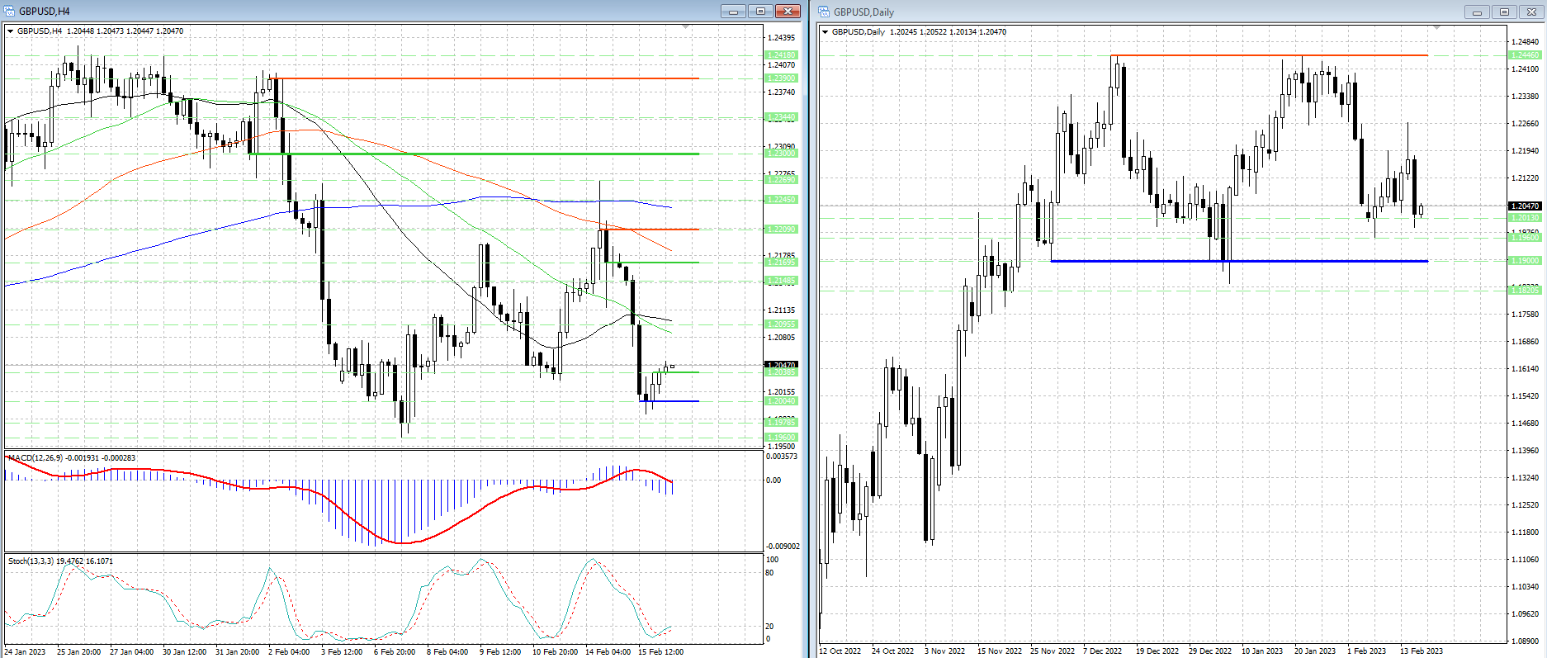Click the GBPUSD,Daily window title text
Screen dimensions: 1547x658
click(863, 12)
